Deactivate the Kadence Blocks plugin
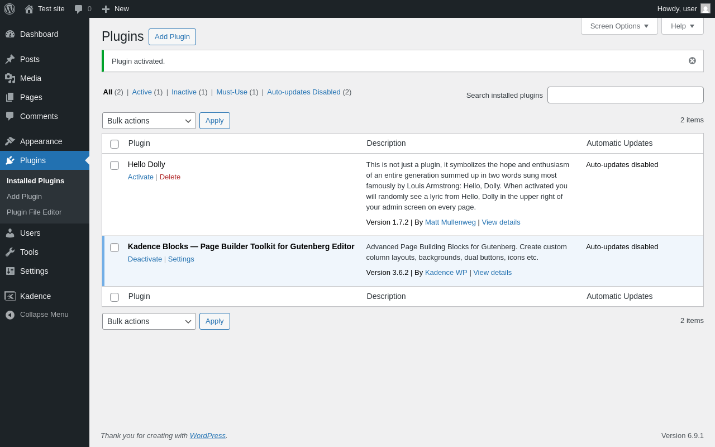715x447 pixels. pos(145,259)
